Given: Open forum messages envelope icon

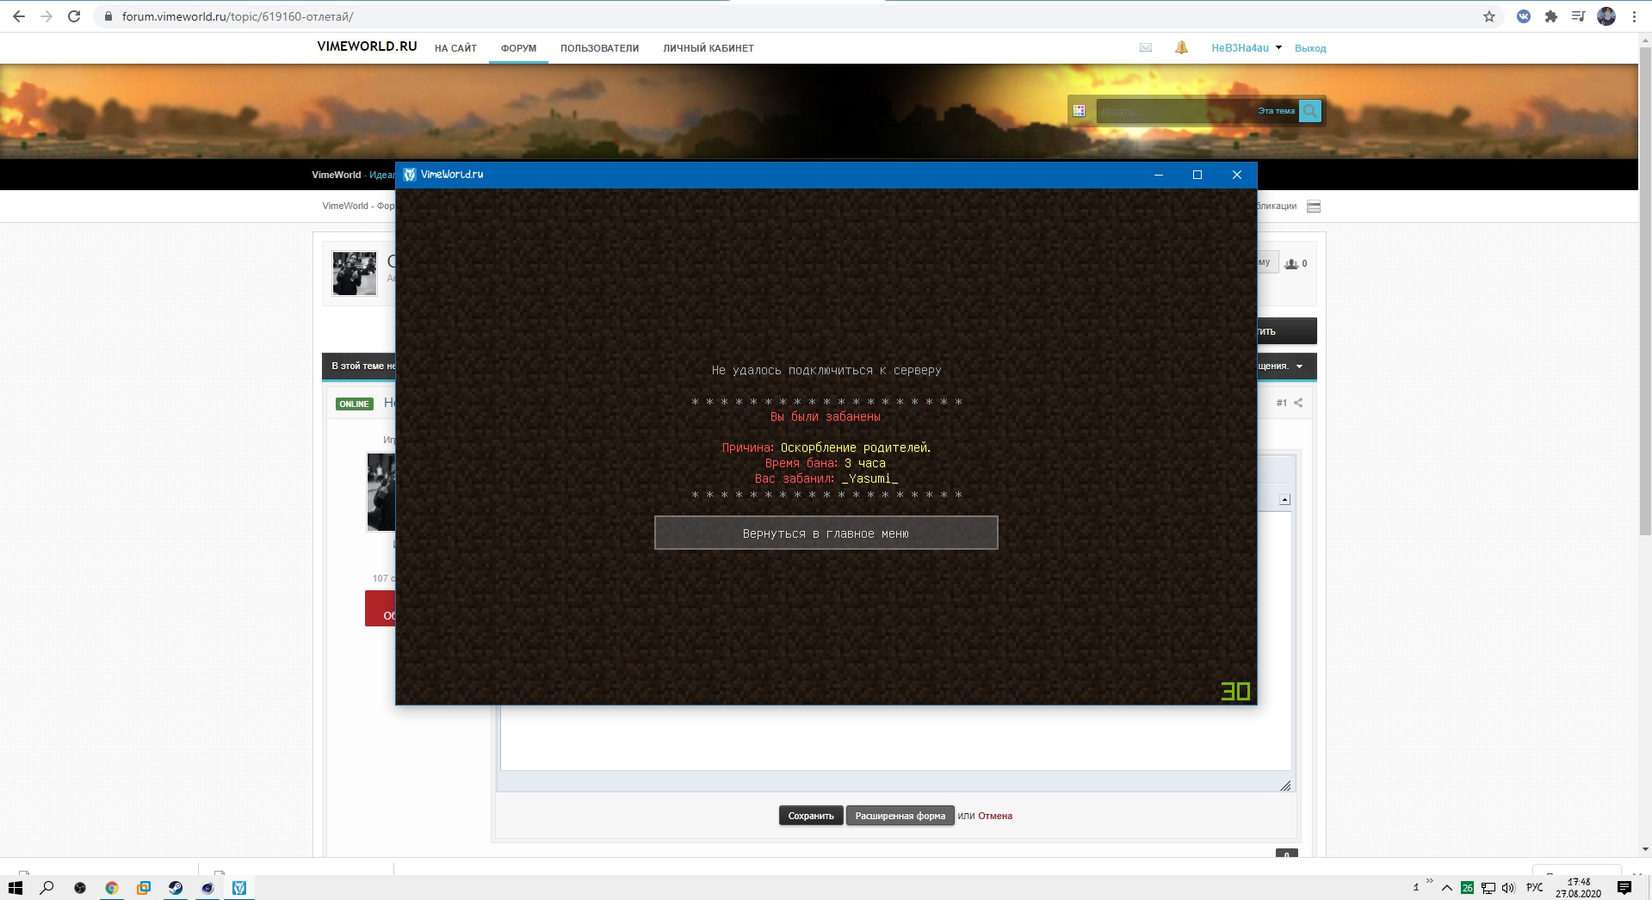Looking at the screenshot, I should (1146, 47).
